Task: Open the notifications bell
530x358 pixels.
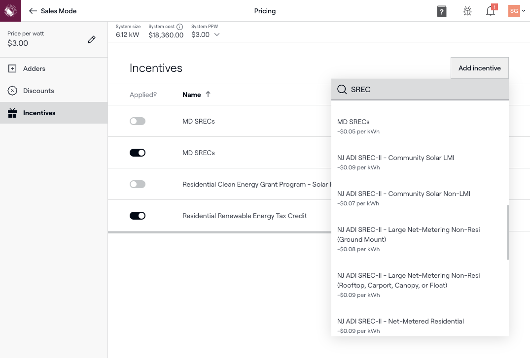Action: (491, 11)
